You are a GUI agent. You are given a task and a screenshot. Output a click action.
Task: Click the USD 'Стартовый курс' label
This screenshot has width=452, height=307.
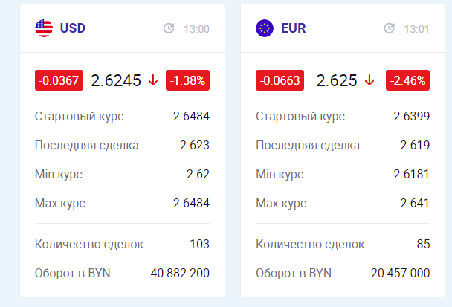click(x=80, y=117)
